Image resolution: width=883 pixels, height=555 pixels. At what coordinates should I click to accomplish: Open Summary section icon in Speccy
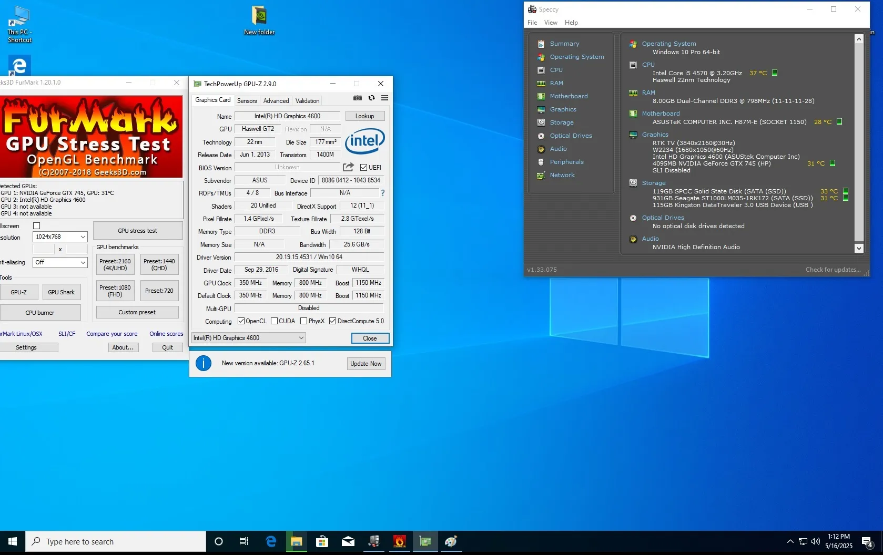[541, 44]
